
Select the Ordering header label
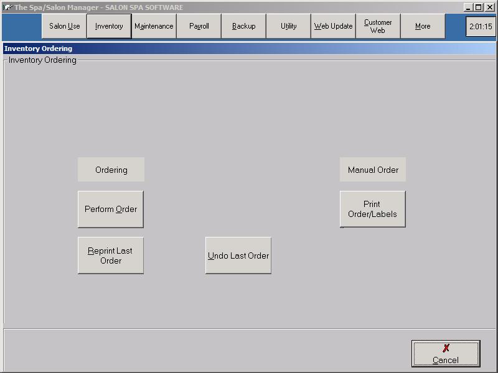(111, 170)
